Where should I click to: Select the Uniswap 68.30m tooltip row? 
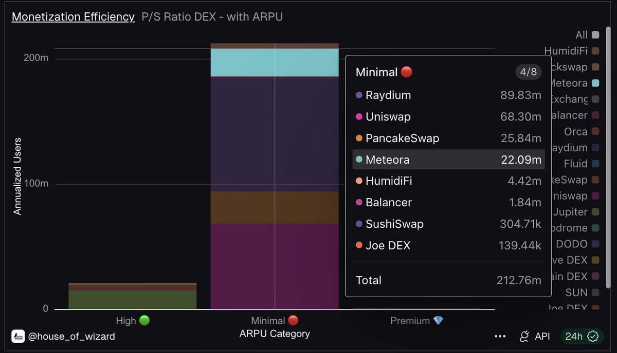[x=448, y=117]
